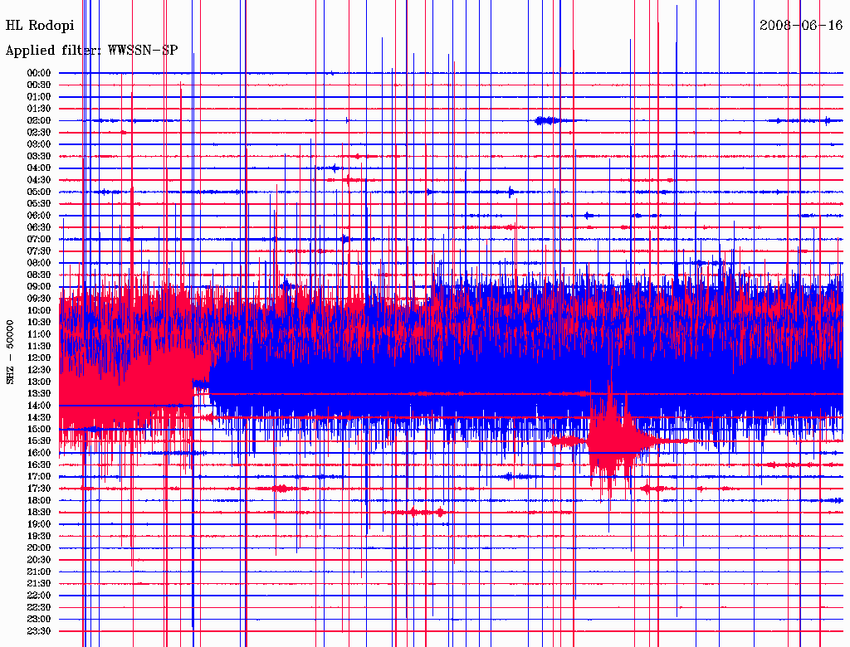Select the 18:30 time label
Viewport: 850px width, 647px height.
39,512
